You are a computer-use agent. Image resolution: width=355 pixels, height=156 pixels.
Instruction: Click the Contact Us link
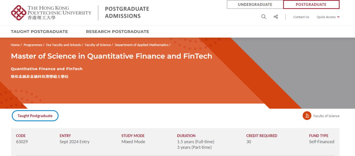coord(301,17)
